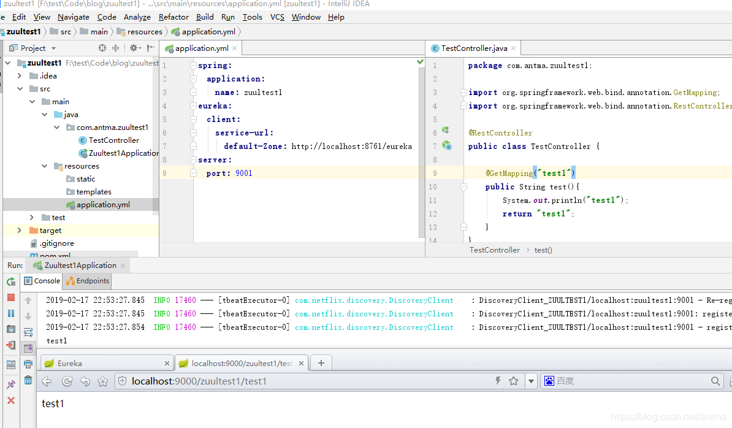Expand the target folder in project tree
This screenshot has width=732, height=428.
[x=20, y=231]
